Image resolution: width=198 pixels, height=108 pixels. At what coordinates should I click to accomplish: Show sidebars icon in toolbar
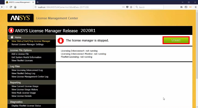pos(186,7)
